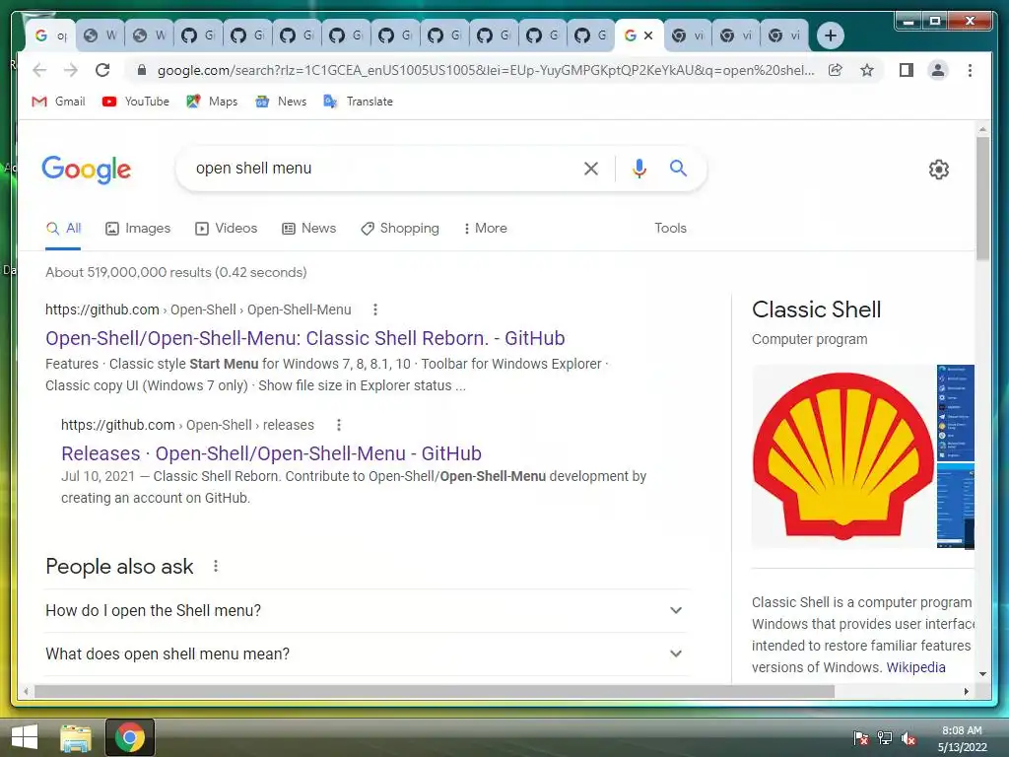
Task: Close the active Google search tab
Action: coord(648,35)
